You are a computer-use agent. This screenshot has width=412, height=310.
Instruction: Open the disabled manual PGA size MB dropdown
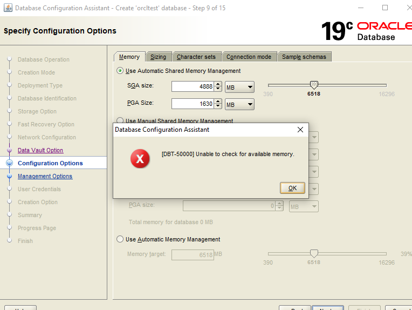click(x=304, y=207)
